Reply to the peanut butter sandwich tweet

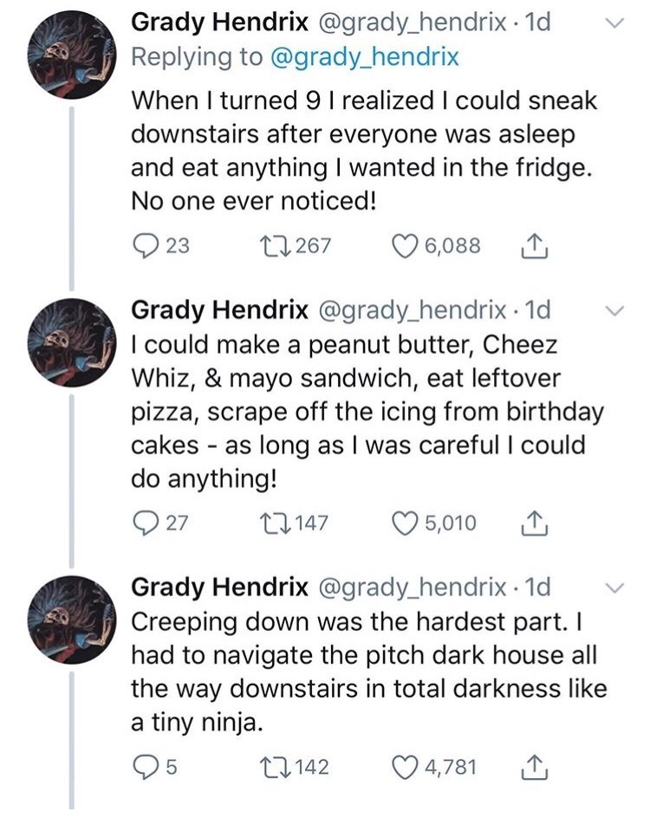point(144,523)
